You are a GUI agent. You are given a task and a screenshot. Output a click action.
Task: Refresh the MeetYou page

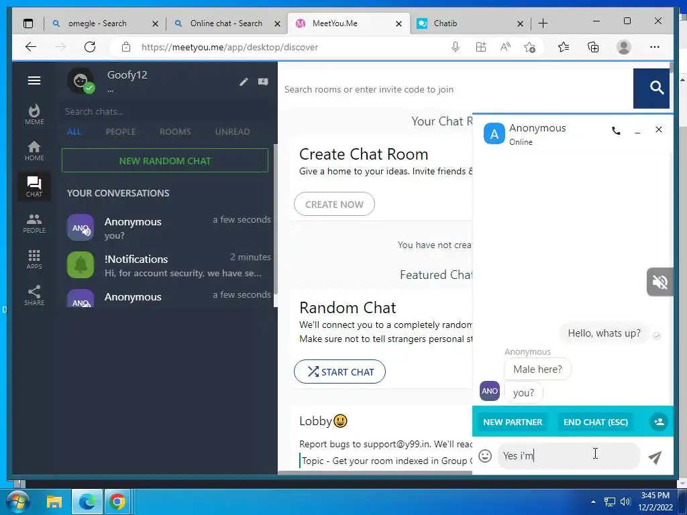tap(90, 47)
